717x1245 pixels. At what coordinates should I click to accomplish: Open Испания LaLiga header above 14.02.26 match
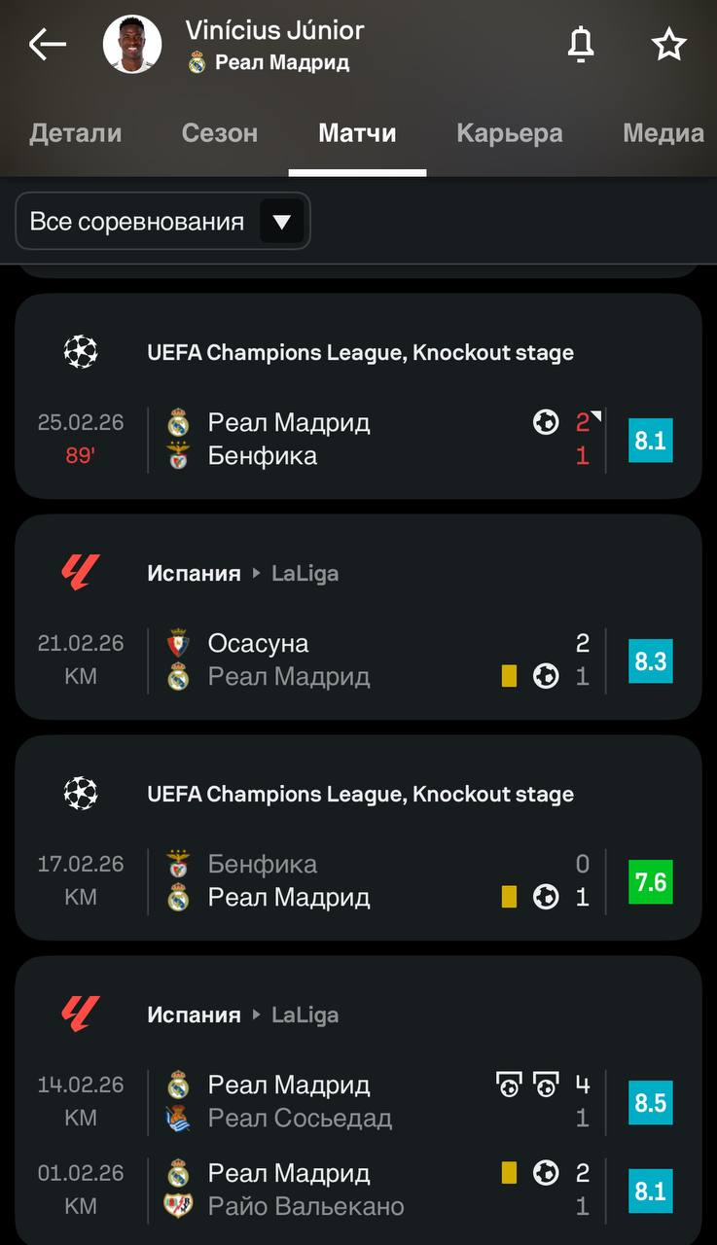(243, 1014)
